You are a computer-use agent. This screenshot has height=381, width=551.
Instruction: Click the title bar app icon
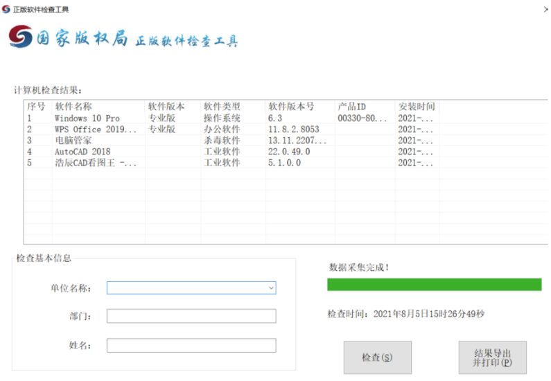coord(7,9)
